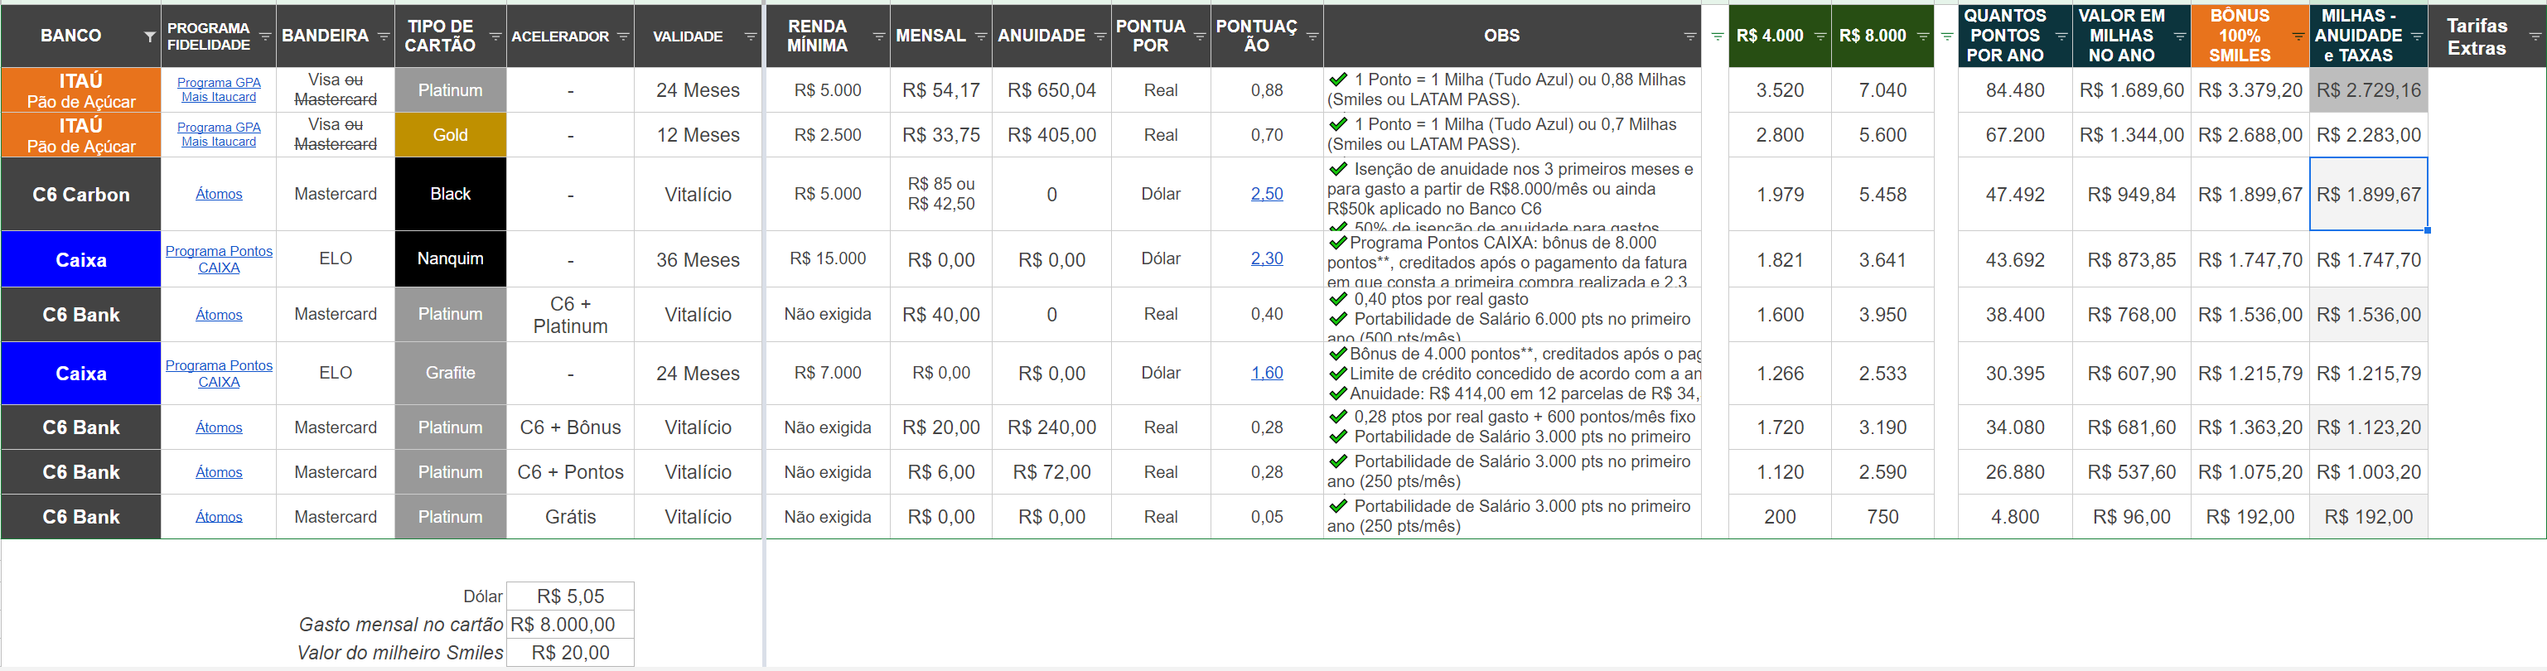
Task: Select the C6 + Bônus accelerator cell
Action: (571, 427)
